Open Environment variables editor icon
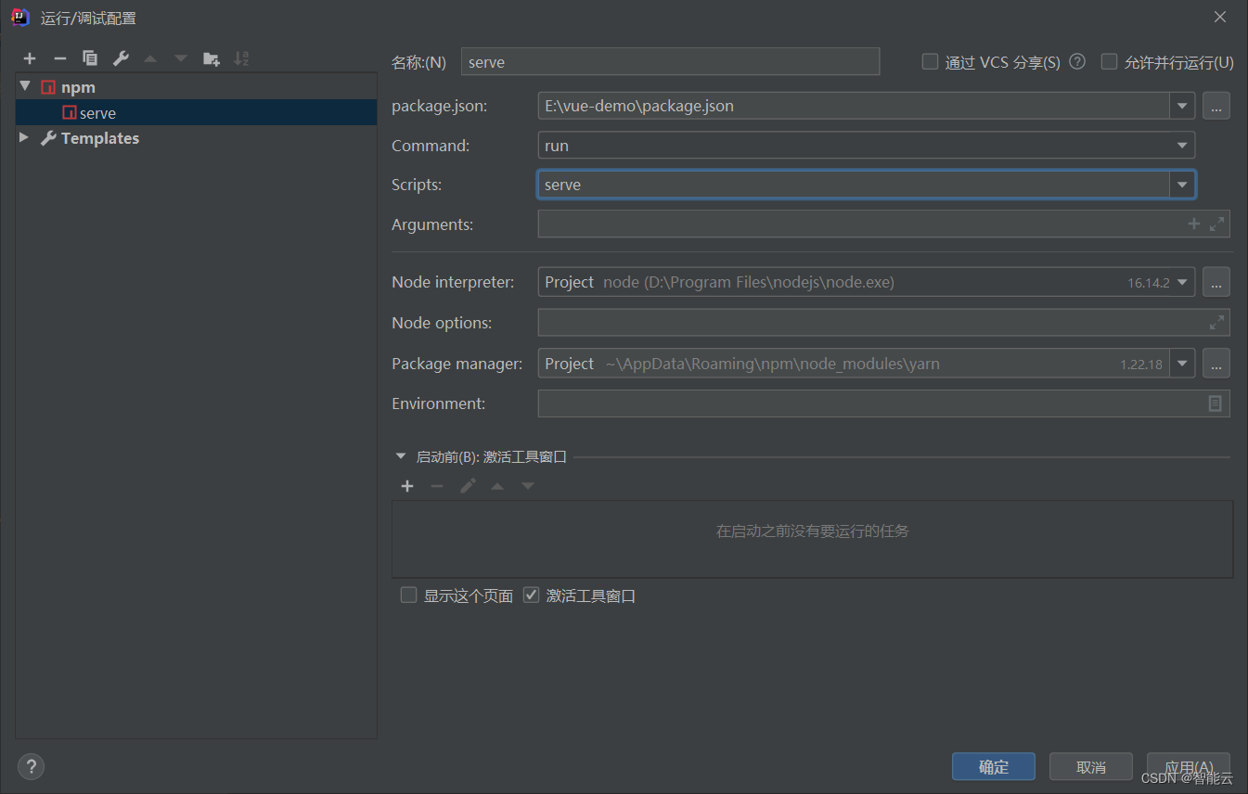 coord(1215,403)
